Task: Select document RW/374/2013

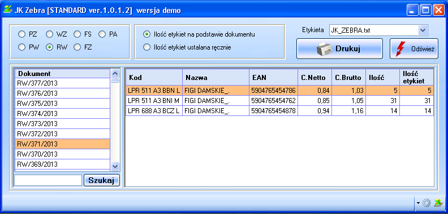Action: click(62, 114)
